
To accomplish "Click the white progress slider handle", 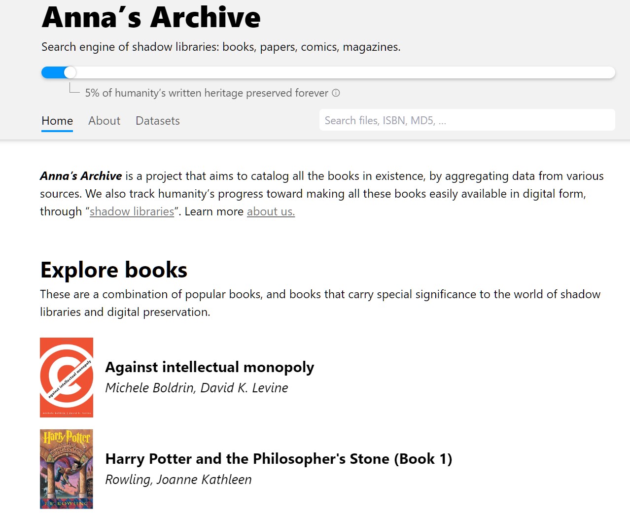I will coord(70,72).
